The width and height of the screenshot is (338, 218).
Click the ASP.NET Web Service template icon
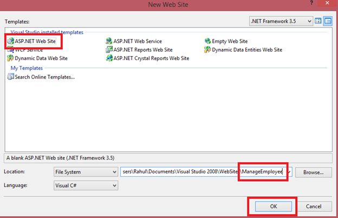tap(109, 41)
